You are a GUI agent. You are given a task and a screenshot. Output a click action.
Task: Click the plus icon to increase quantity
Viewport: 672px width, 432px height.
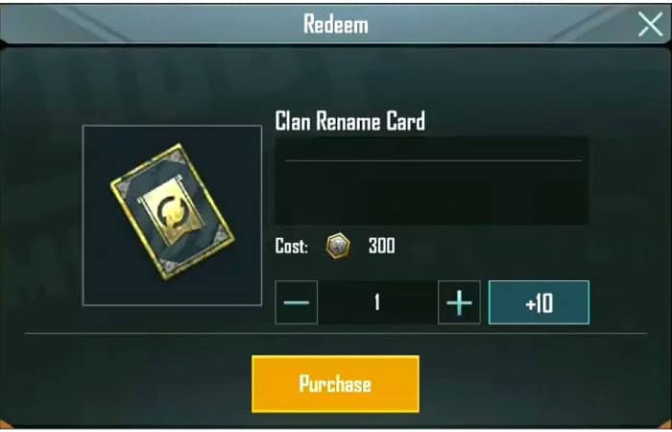pyautogui.click(x=459, y=302)
